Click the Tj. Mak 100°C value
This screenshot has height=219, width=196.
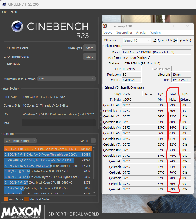[x=138, y=100]
